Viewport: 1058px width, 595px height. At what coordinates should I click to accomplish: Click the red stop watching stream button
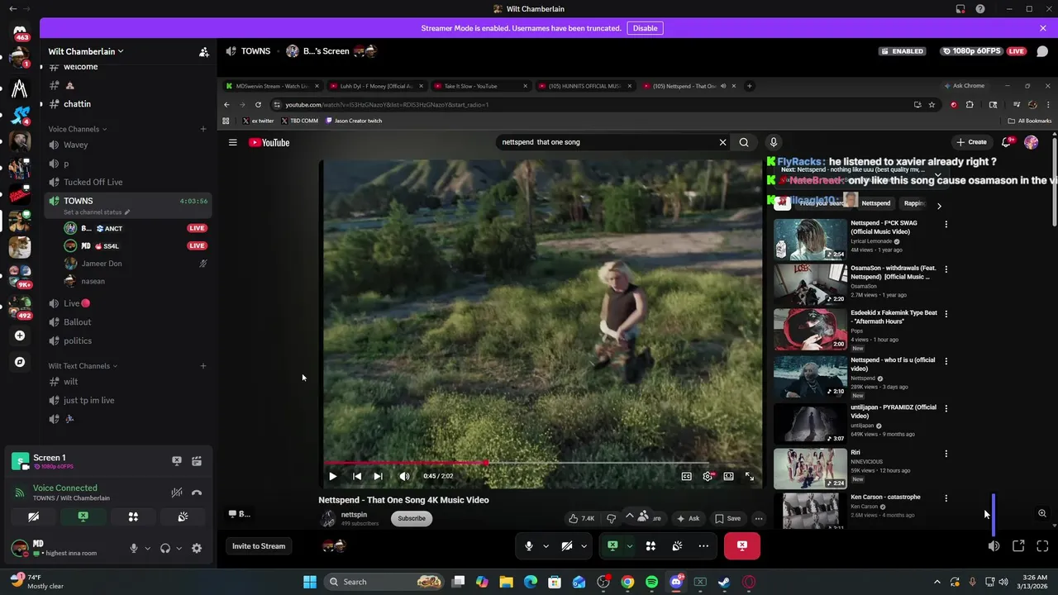click(x=742, y=545)
